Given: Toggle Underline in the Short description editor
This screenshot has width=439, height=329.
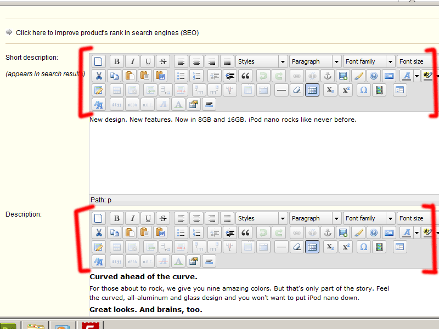Looking at the screenshot, I should click(x=148, y=61).
